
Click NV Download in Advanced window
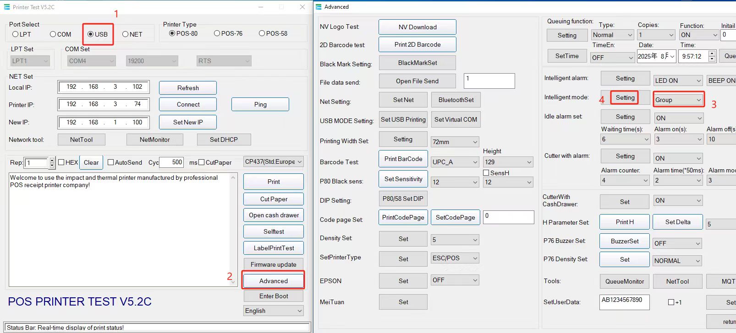417,27
